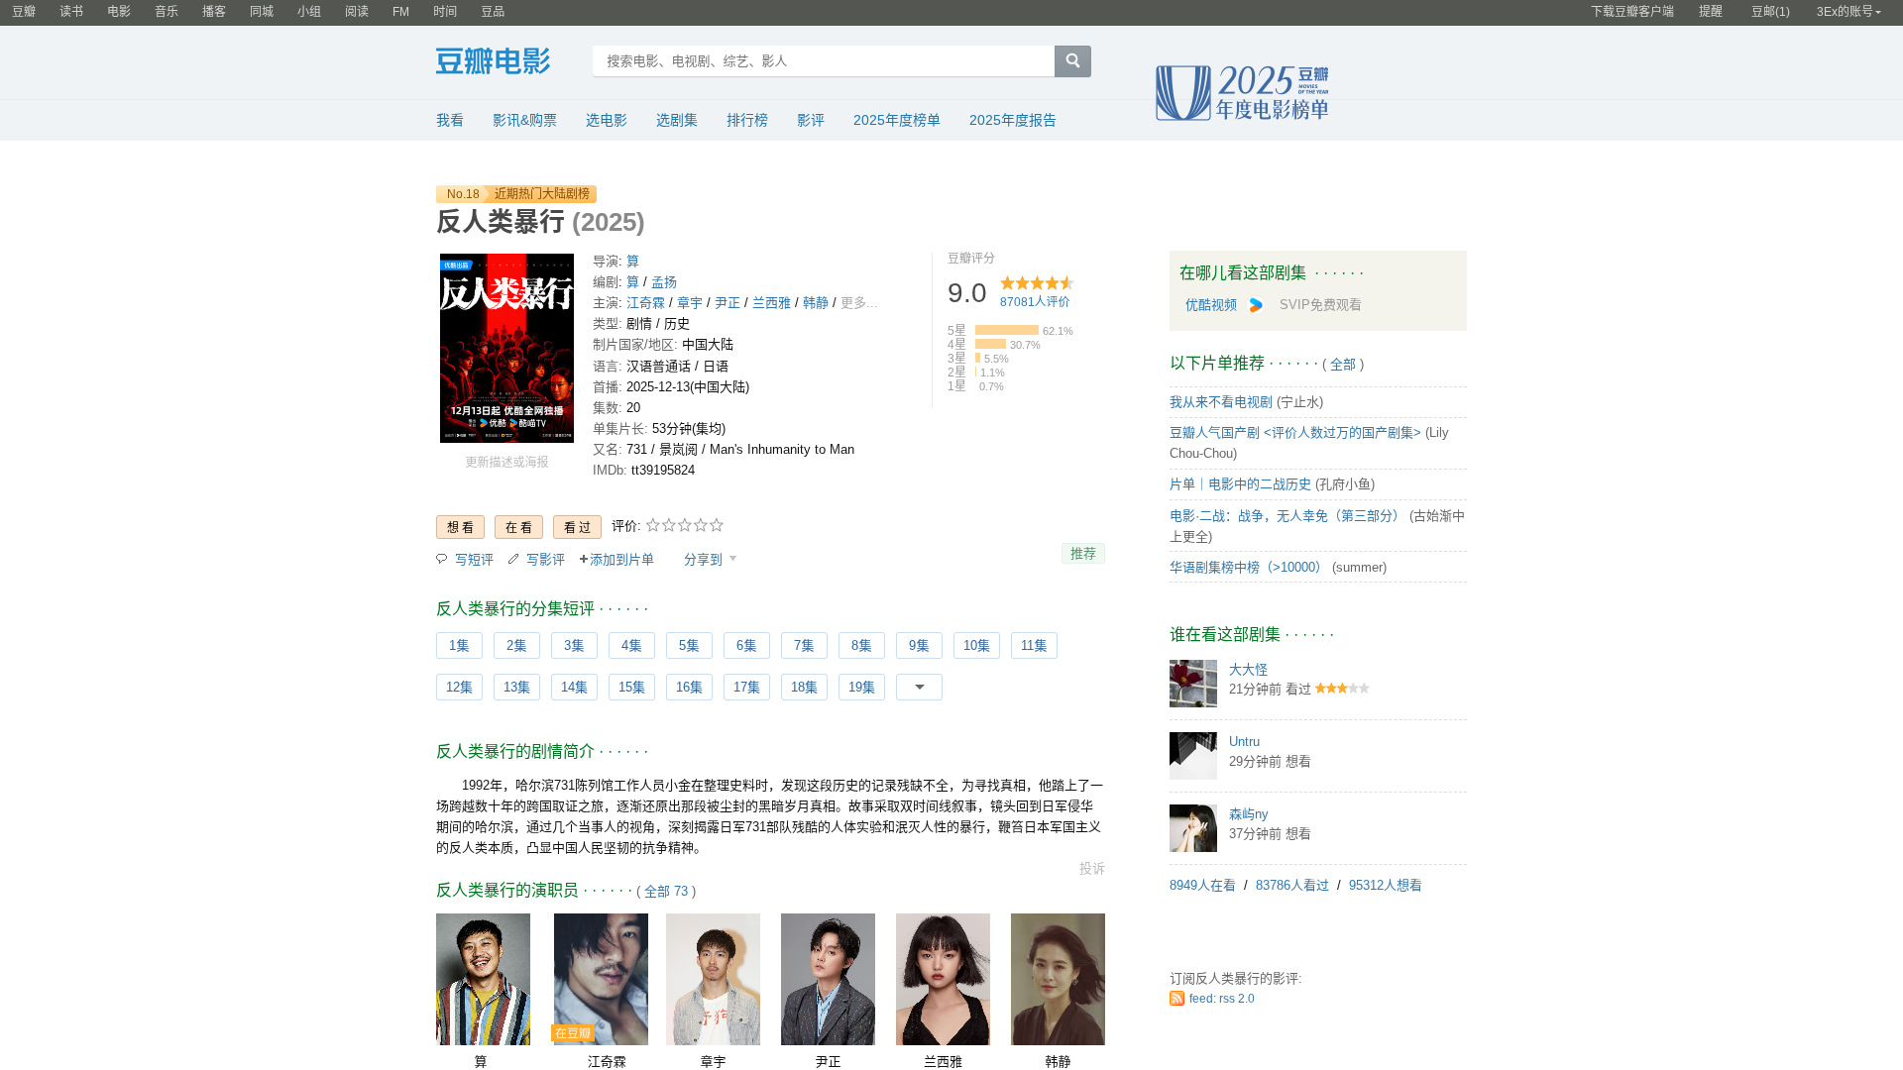Open 豆邮(1) messages

click(1770, 12)
